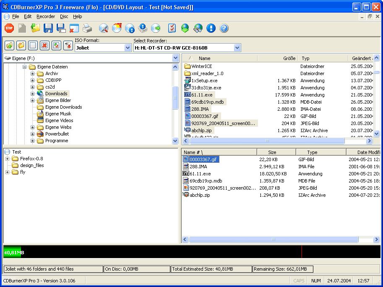Click the globe with binoculars icon
Image resolution: width=383 pixels, height=287 pixels.
point(198,29)
